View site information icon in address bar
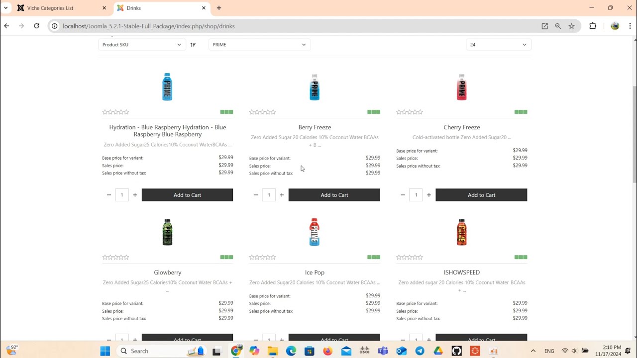Screen dimensions: 637x358 pyautogui.click(x=55, y=26)
